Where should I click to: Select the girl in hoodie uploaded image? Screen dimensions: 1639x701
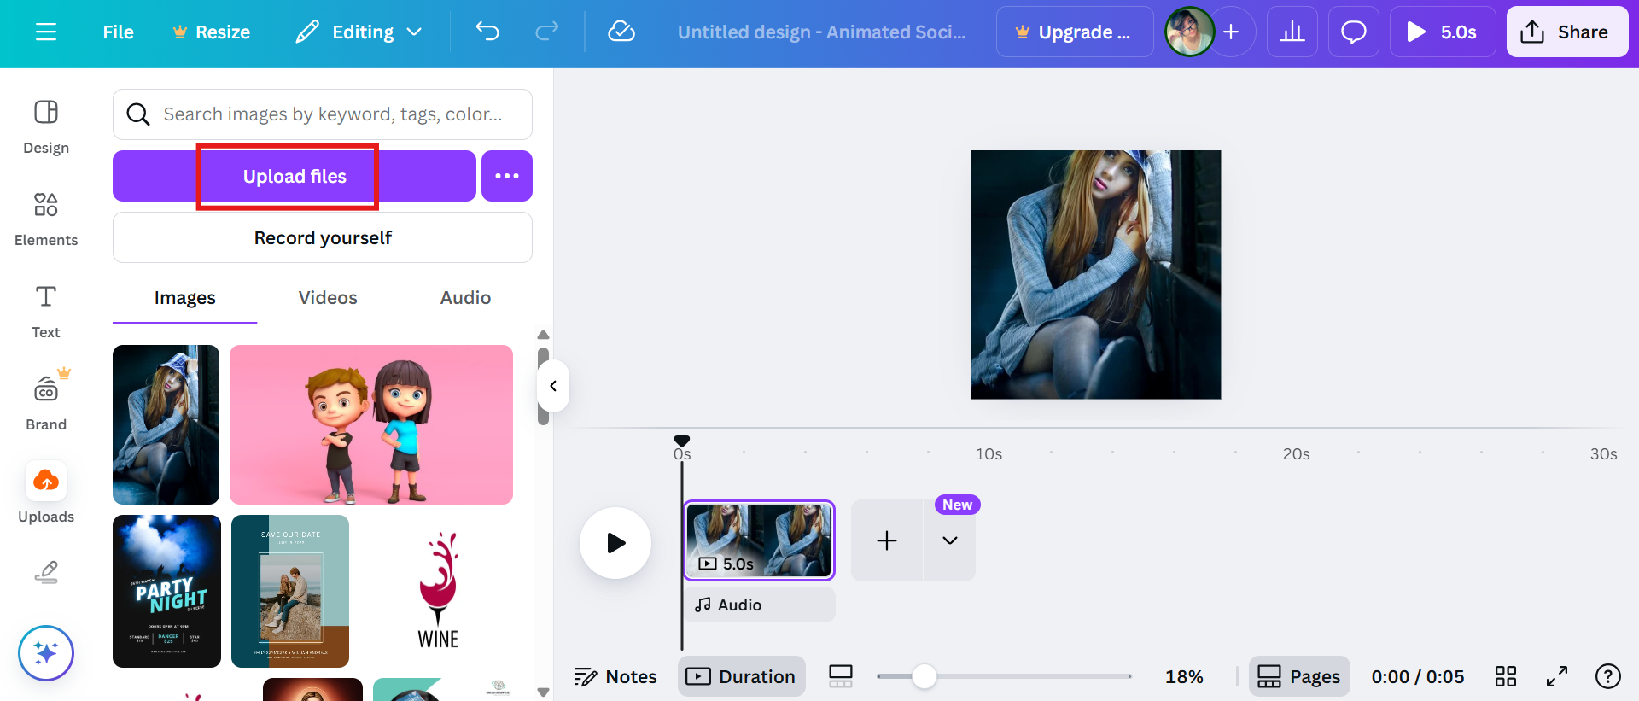point(166,424)
